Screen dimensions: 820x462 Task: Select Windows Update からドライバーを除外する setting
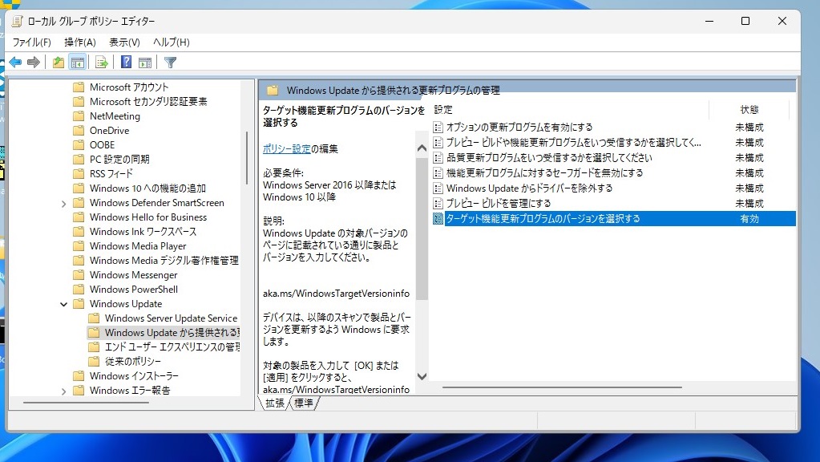pyautogui.click(x=529, y=188)
